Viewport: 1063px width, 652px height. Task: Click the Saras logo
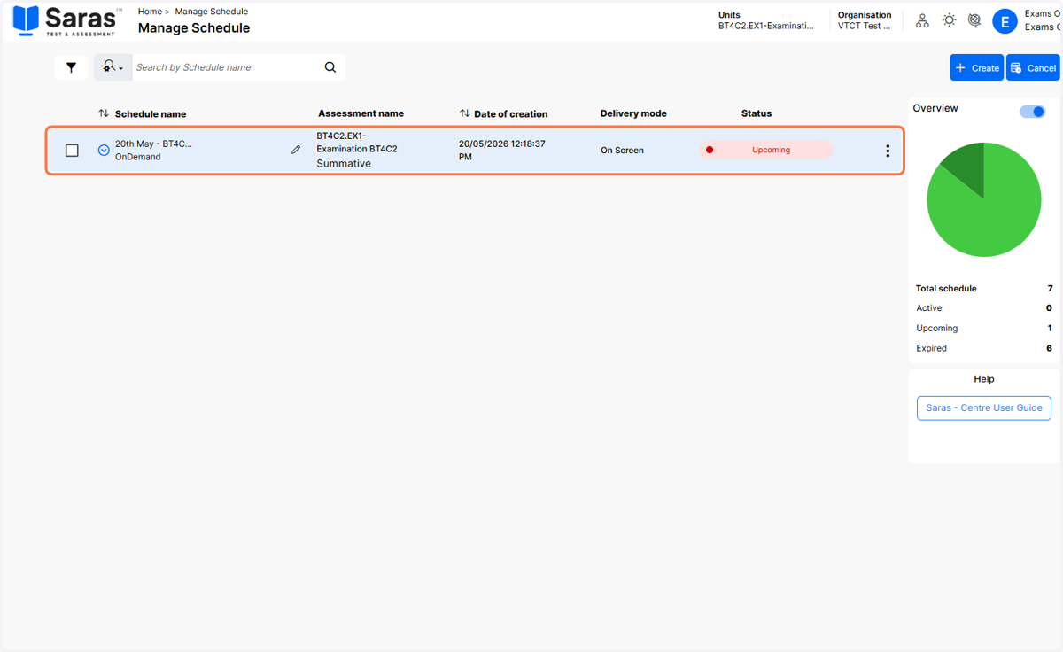66,20
